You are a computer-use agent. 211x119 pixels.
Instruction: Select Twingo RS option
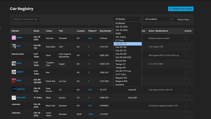pyautogui.click(x=128, y=68)
